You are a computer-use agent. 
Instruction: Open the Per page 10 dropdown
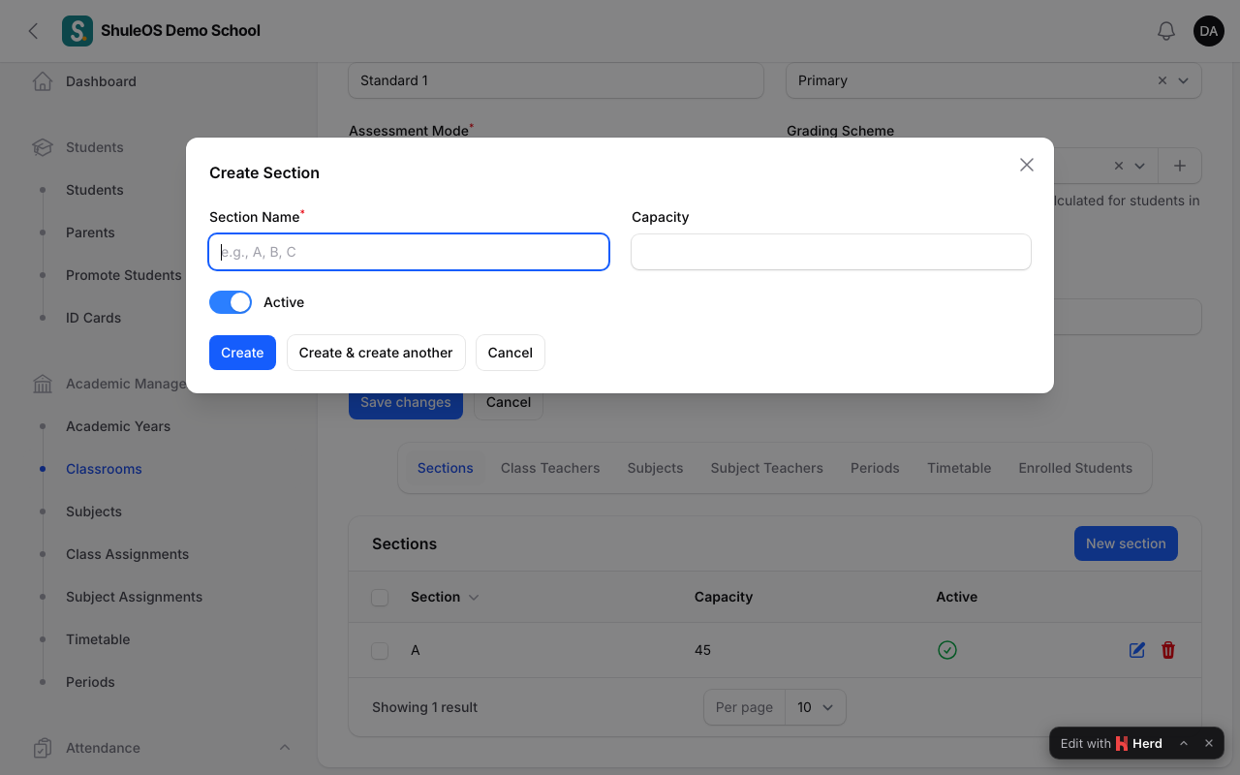click(815, 707)
